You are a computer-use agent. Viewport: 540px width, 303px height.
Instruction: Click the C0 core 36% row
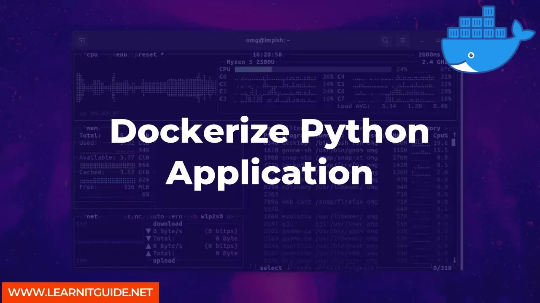pyautogui.click(x=276, y=77)
